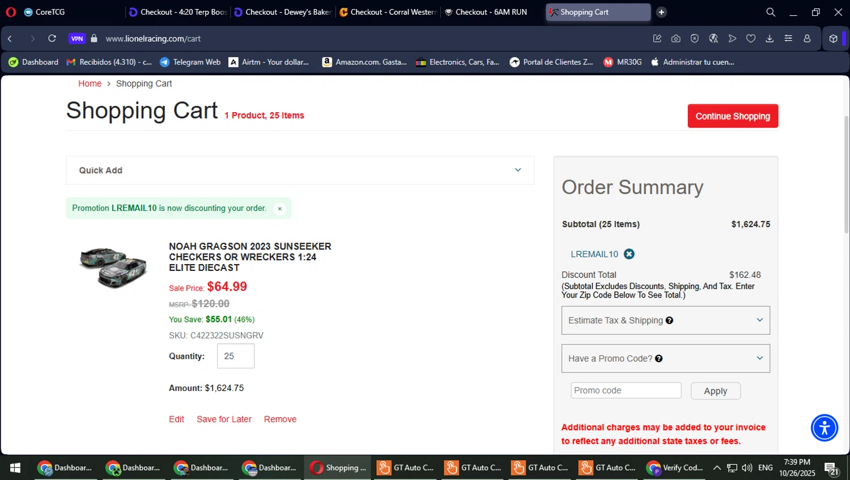Apply the promo code
Image resolution: width=850 pixels, height=480 pixels.
pyautogui.click(x=716, y=391)
